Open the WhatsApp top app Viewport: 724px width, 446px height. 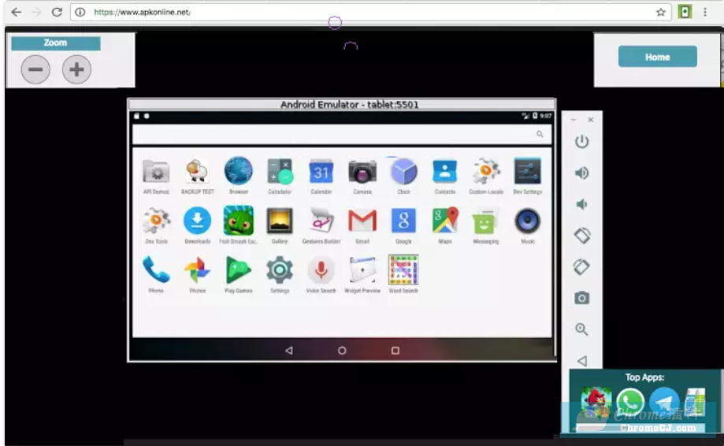[630, 402]
